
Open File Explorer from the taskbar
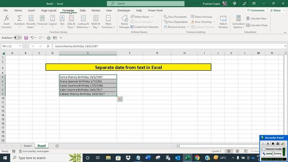108,158
